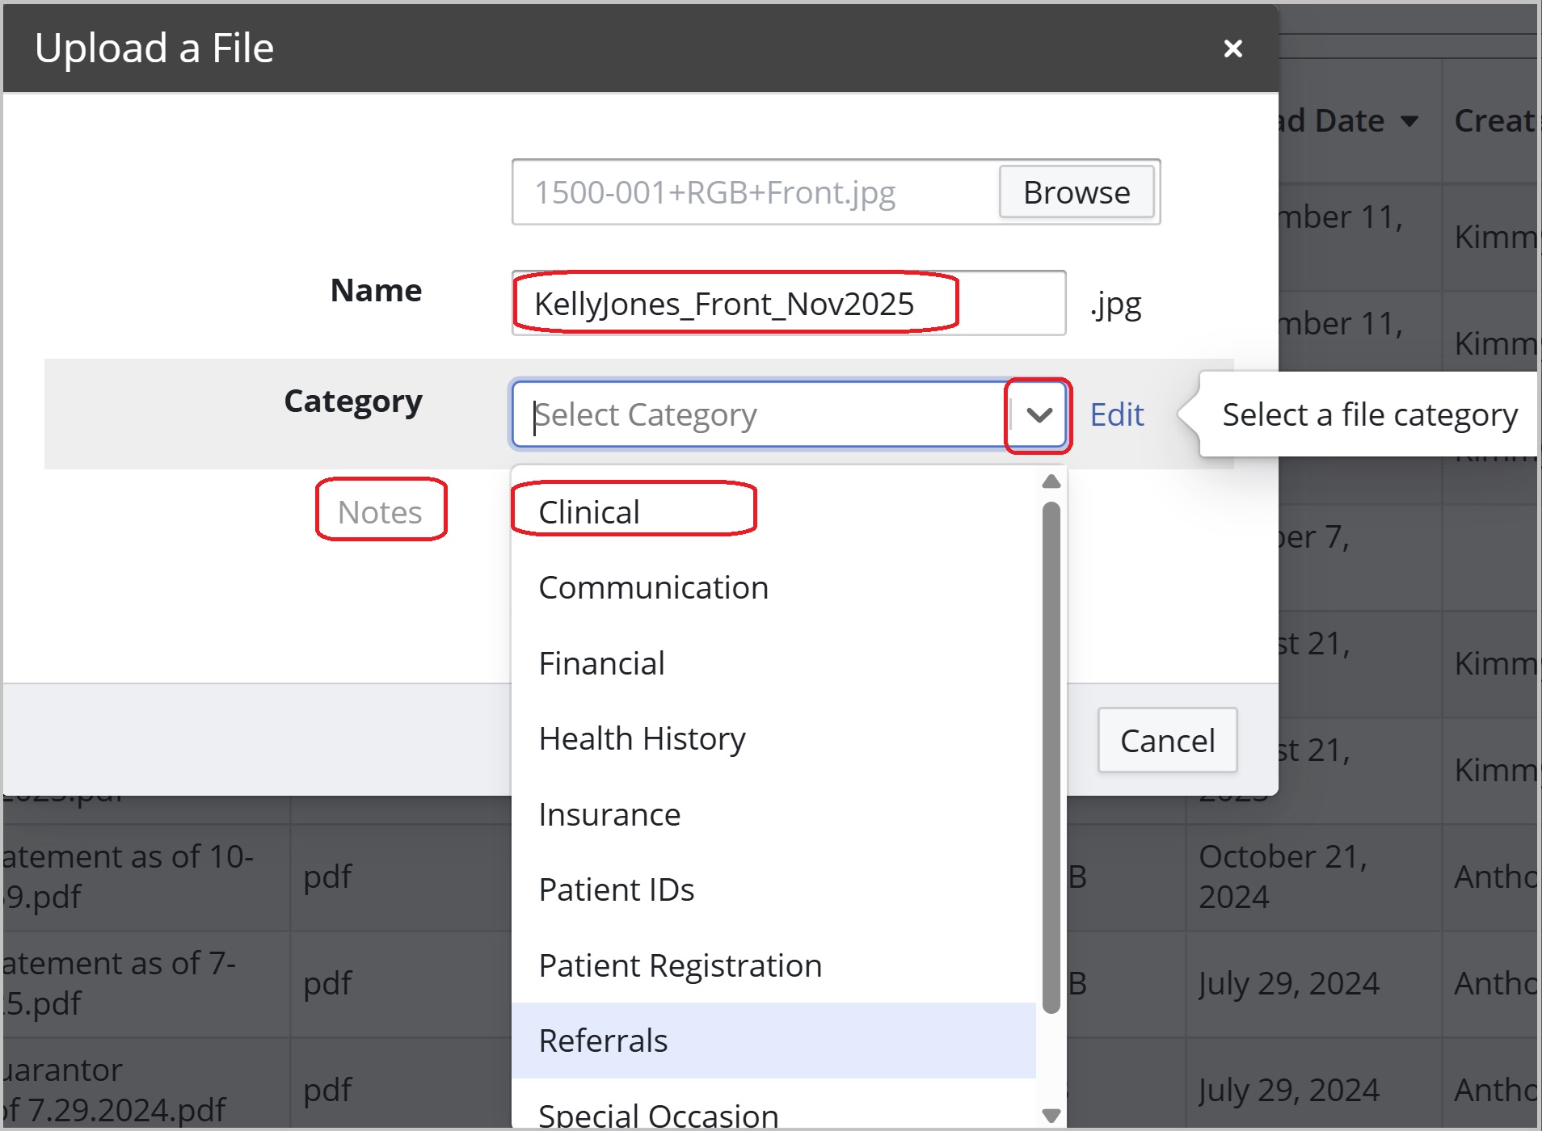Choose Patient IDs as the category

[616, 889]
